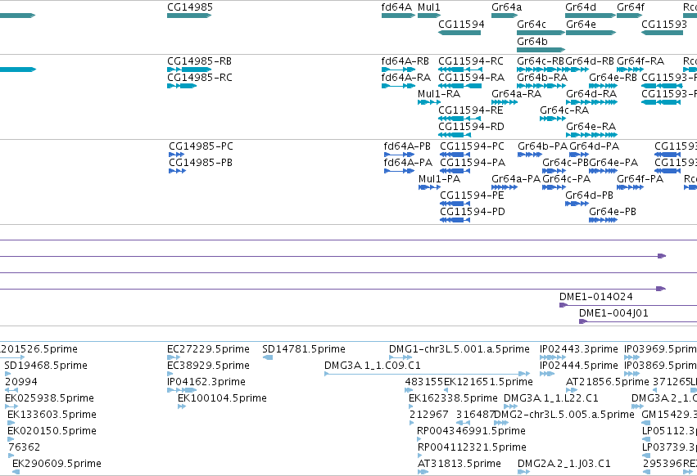This screenshot has height=476, width=697.
Task: Click the Gr64a gene feature
Action: pyautogui.click(x=505, y=16)
